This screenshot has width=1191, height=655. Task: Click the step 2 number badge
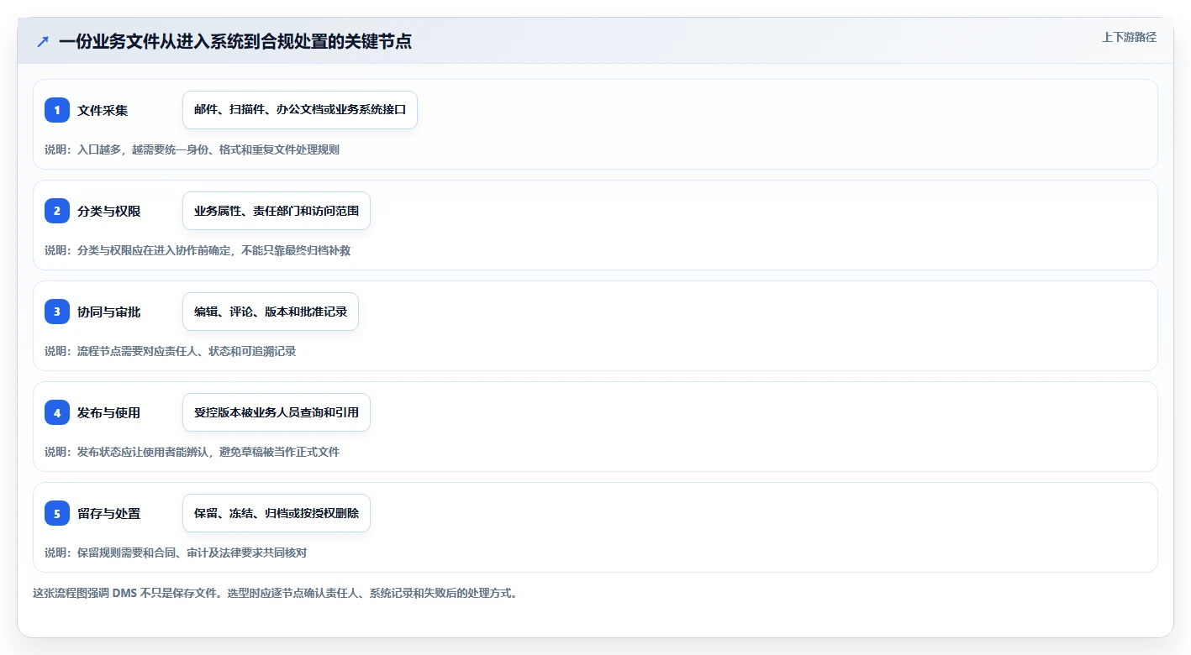click(x=57, y=211)
